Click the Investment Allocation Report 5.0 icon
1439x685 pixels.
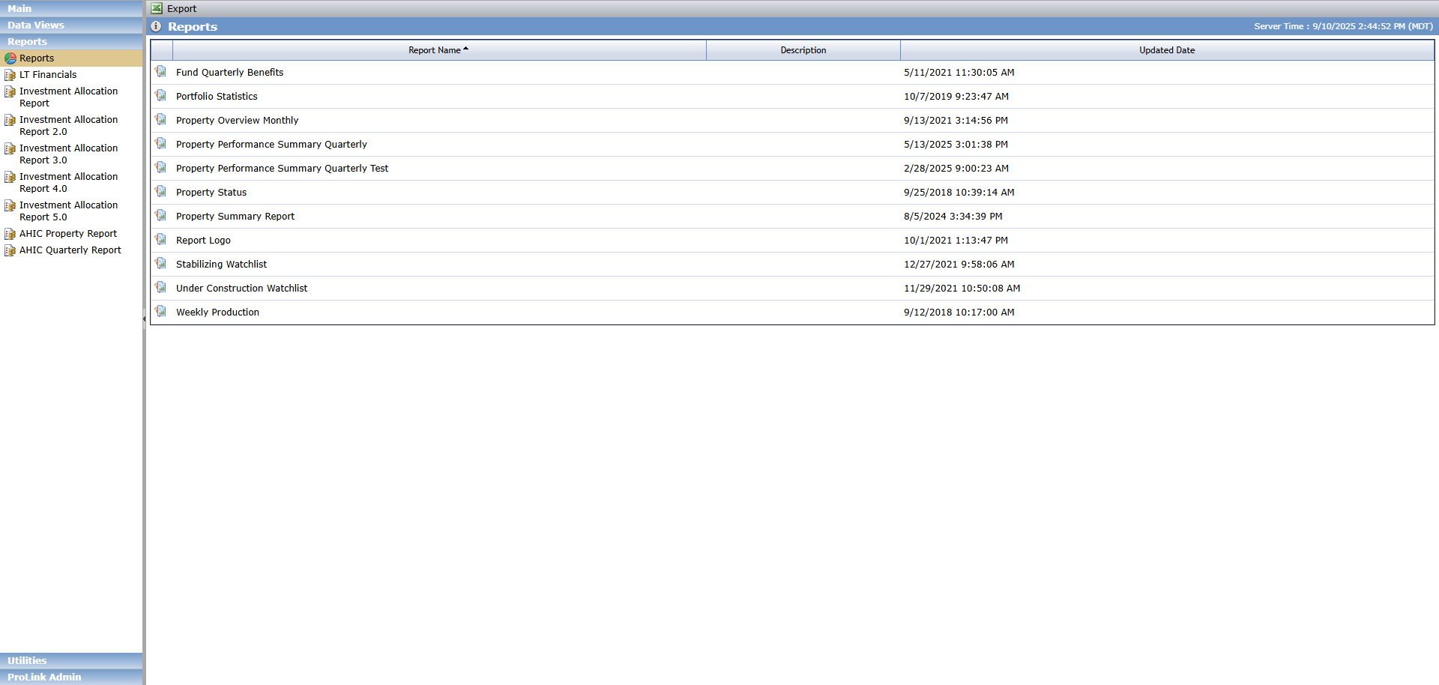click(10, 205)
